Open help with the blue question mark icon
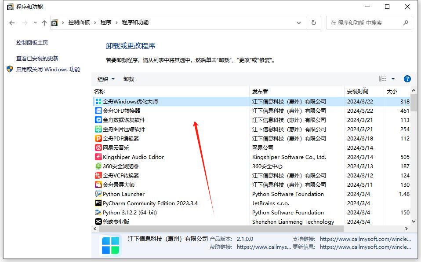 coord(407,79)
